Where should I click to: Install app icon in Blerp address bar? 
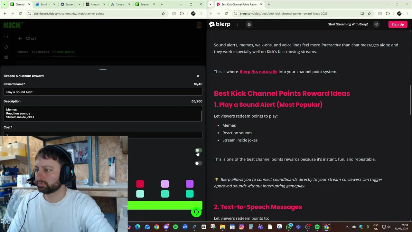pyautogui.click(x=362, y=14)
